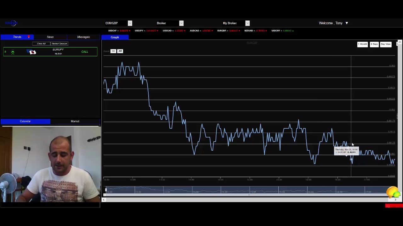Click the USDJPY ticker quote
Image resolution: width=403 pixels, height=226 pixels.
[147, 31]
